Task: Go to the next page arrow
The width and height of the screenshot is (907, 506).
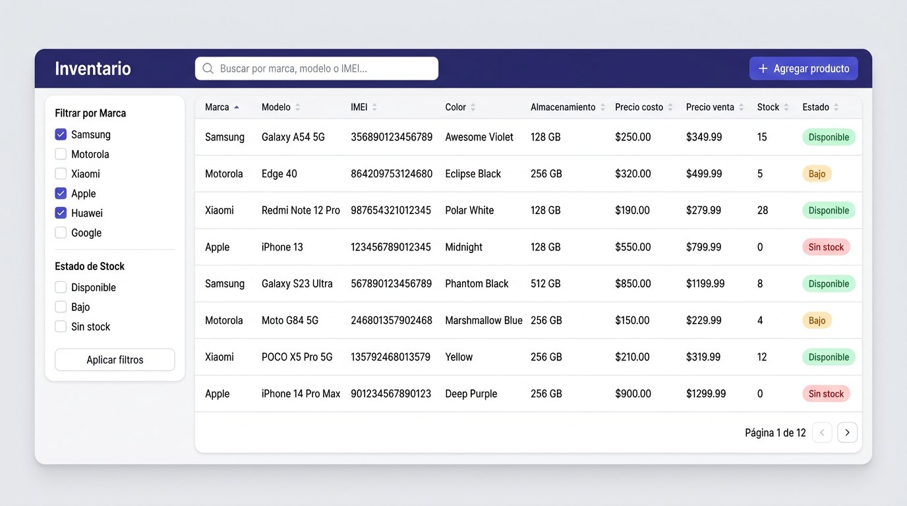Action: coord(848,432)
